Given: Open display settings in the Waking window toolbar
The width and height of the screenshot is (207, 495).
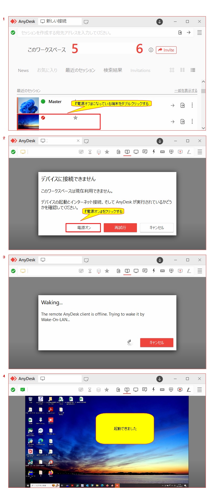Looking at the screenshot, I should tap(136, 271).
